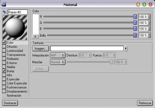
Task: Click the Cinema 4D app icon in title bar
Action: (4, 4)
